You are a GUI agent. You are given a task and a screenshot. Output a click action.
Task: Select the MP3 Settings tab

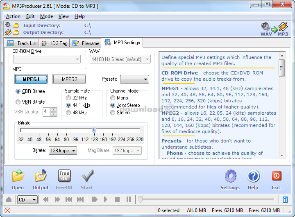122,43
